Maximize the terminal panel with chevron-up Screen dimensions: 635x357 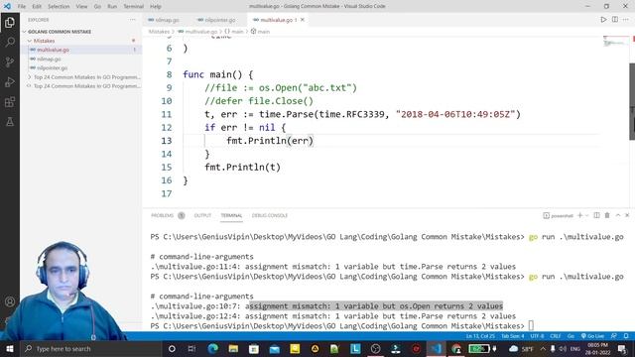[617, 215]
